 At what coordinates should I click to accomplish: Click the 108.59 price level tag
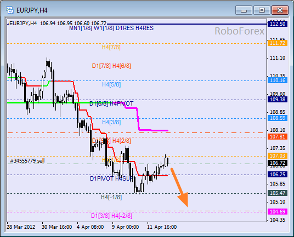coord(278,118)
